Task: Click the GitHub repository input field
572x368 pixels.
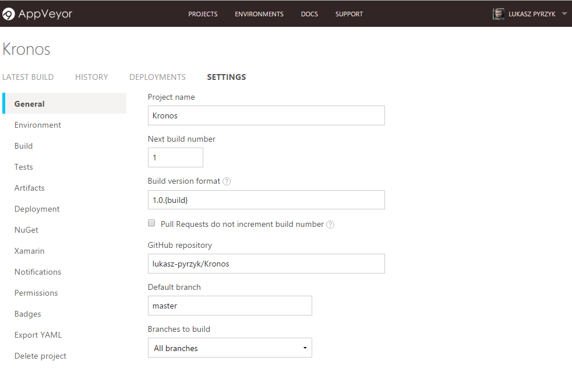Action: click(x=266, y=264)
